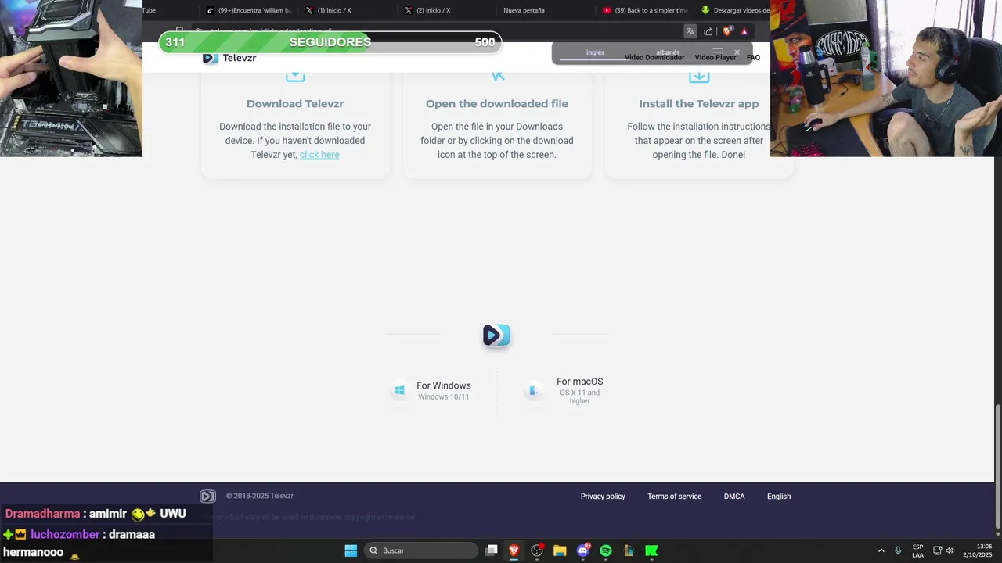The image size is (1002, 563).
Task: Click the share icon in address bar
Action: [708, 31]
